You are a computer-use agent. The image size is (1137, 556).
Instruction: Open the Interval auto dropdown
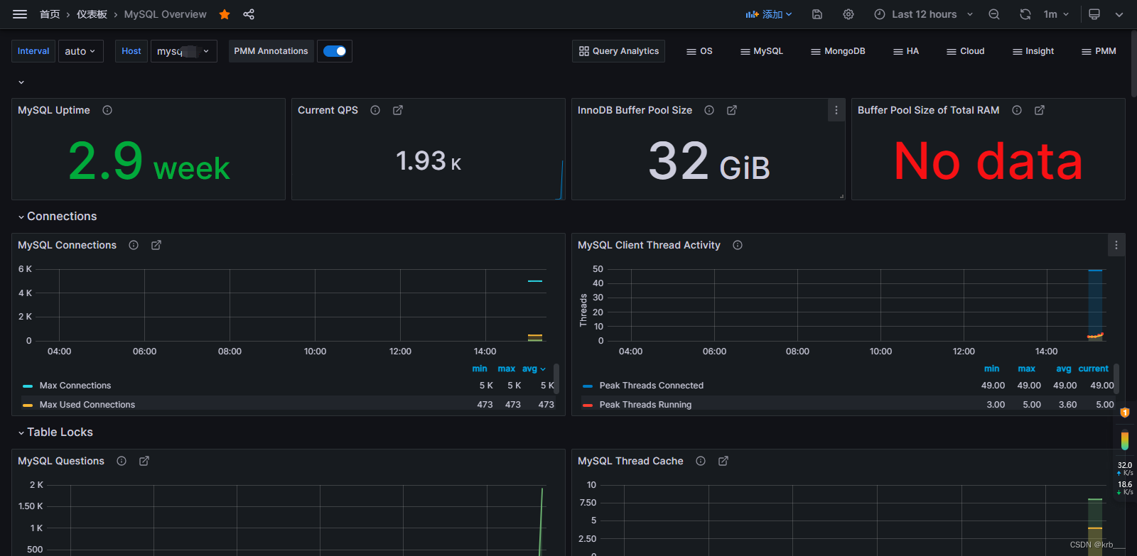pyautogui.click(x=80, y=51)
